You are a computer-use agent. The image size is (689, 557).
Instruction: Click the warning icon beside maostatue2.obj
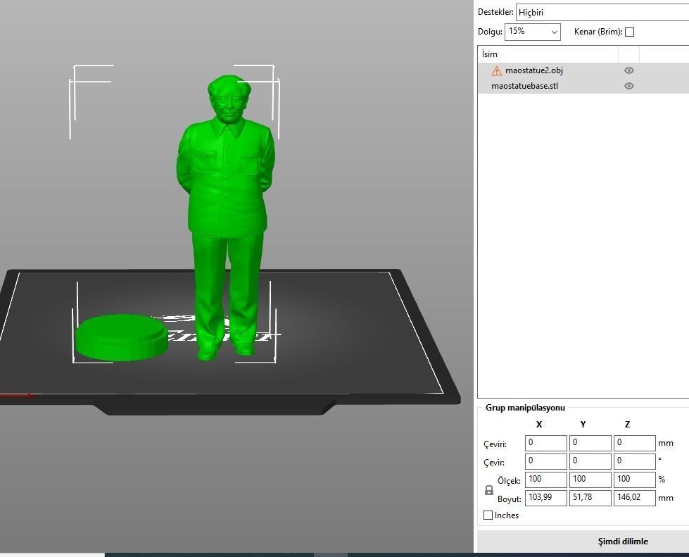[497, 71]
